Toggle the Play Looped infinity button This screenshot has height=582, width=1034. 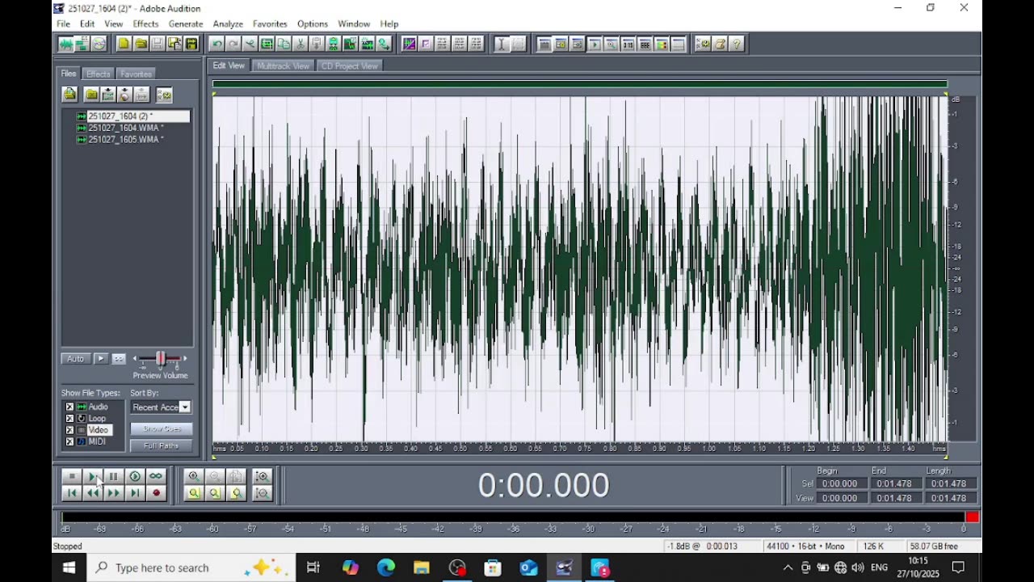click(x=156, y=477)
